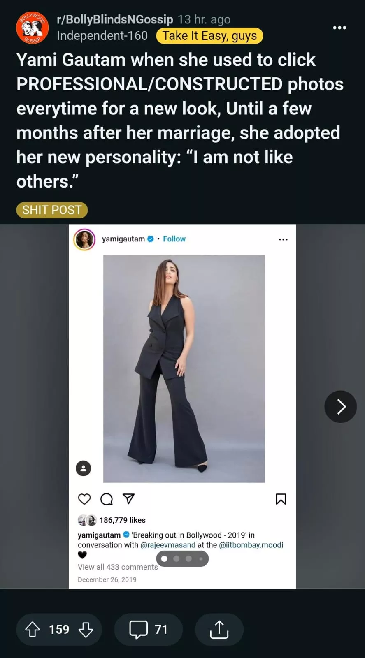
Task: Select the second dot in the image carousel
Action: 177,558
